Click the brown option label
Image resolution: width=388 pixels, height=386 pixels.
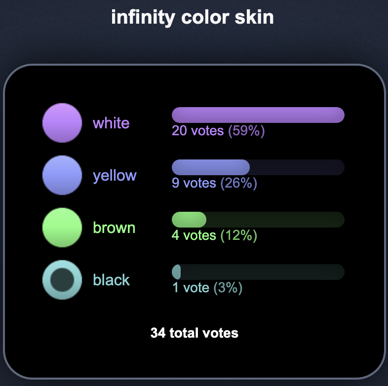114,228
